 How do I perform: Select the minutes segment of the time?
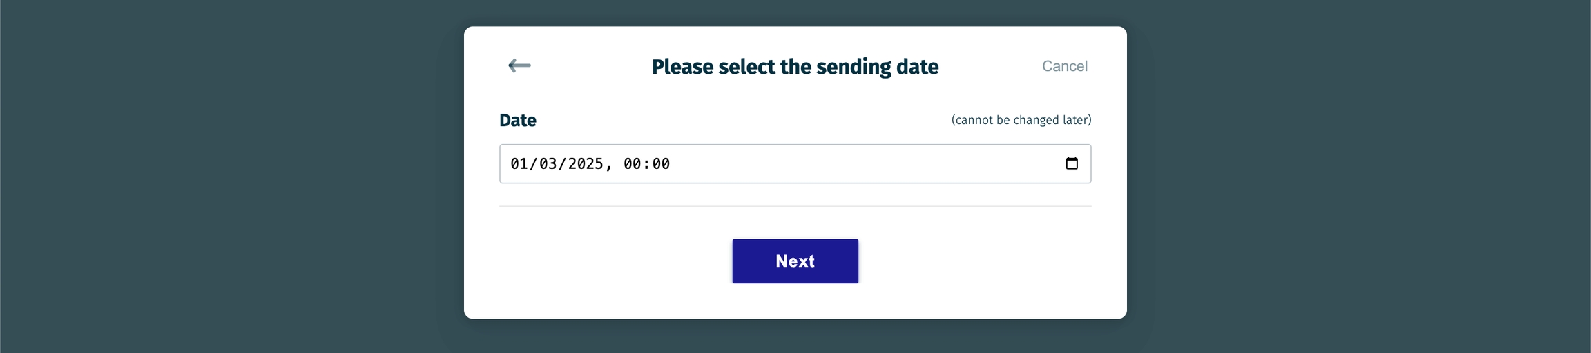[661, 164]
